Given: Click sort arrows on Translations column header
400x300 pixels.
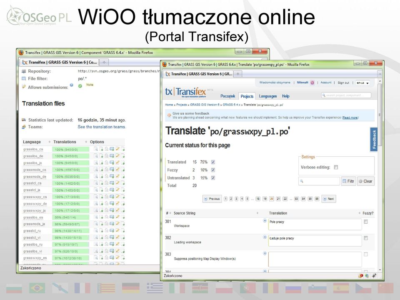Looking at the screenshot, I should pyautogui.click(x=86, y=142).
